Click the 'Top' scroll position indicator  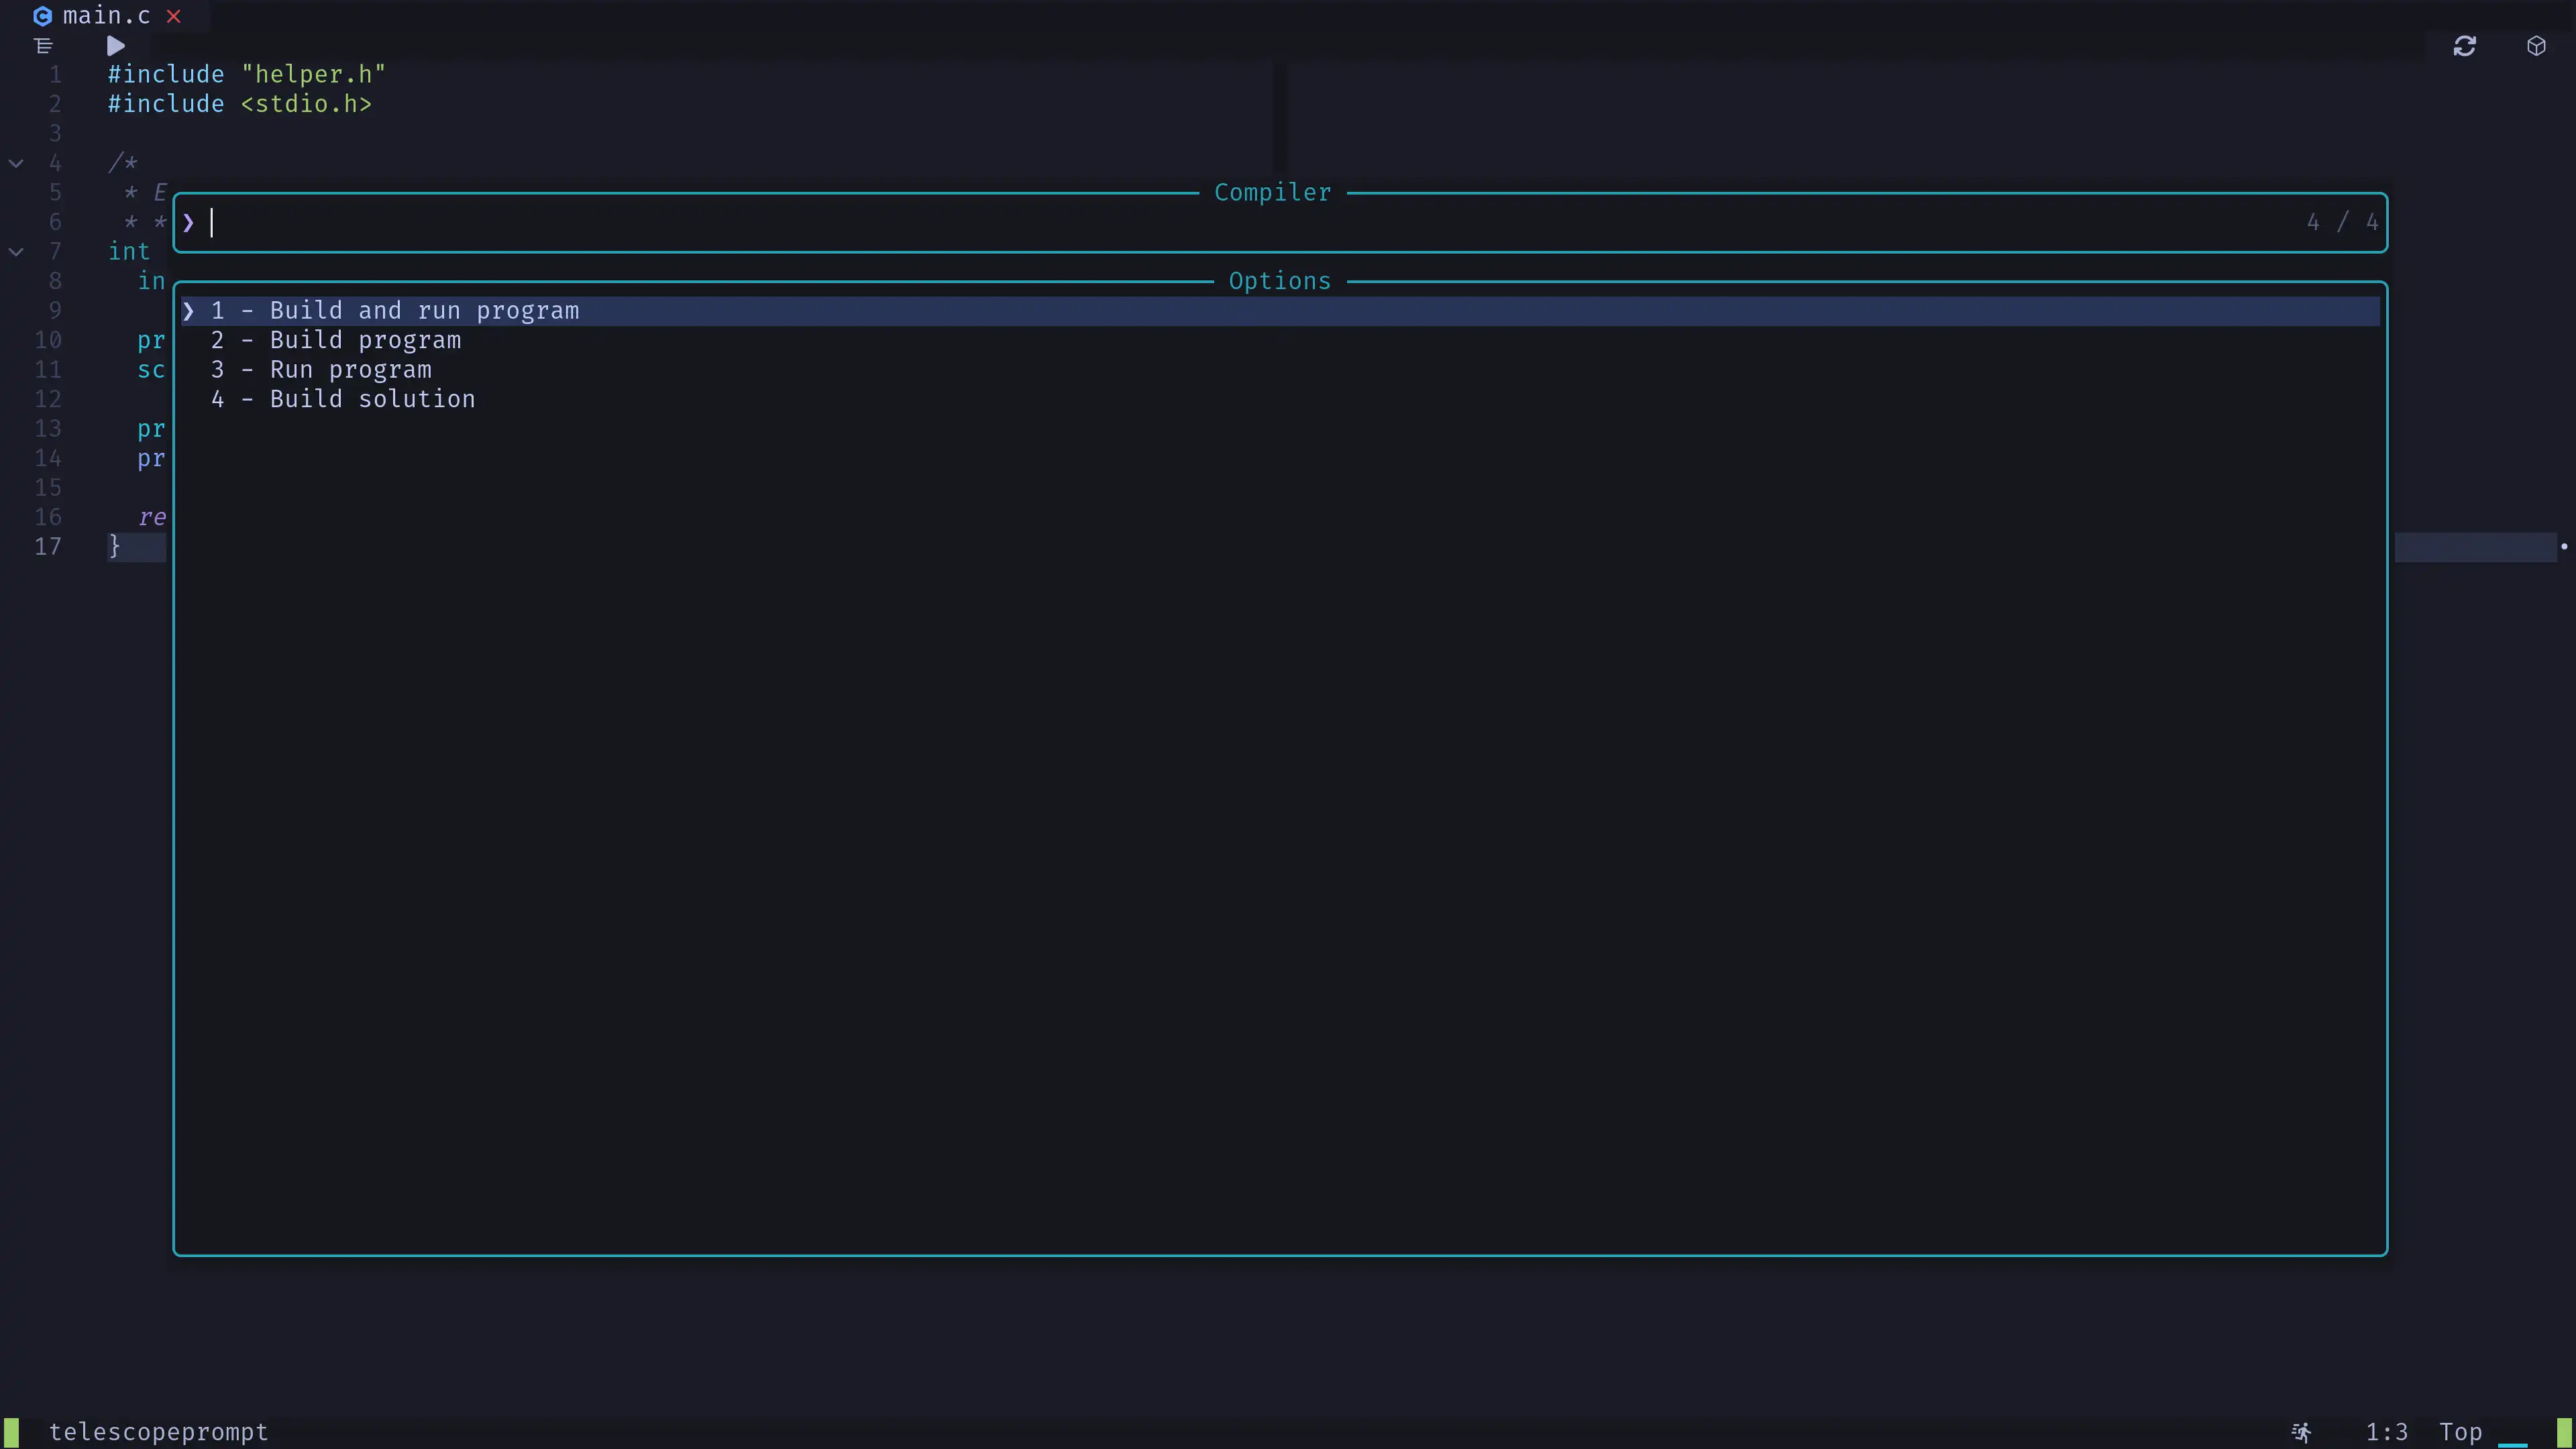point(2460,1432)
